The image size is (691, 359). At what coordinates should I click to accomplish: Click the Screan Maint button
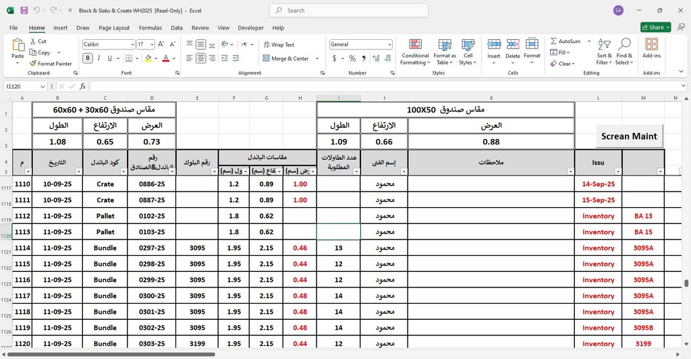629,136
